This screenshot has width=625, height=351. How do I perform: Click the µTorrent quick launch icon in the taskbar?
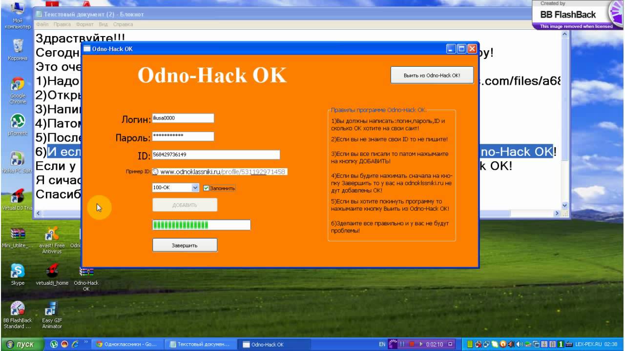tap(54, 344)
